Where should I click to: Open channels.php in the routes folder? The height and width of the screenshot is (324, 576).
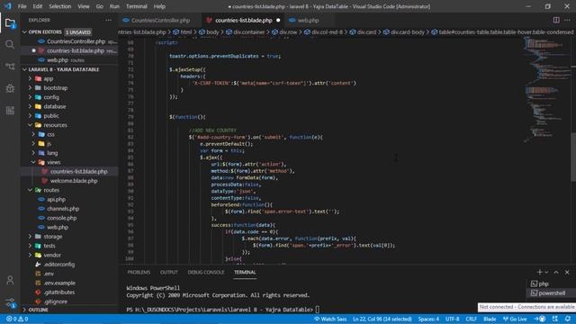click(63, 208)
